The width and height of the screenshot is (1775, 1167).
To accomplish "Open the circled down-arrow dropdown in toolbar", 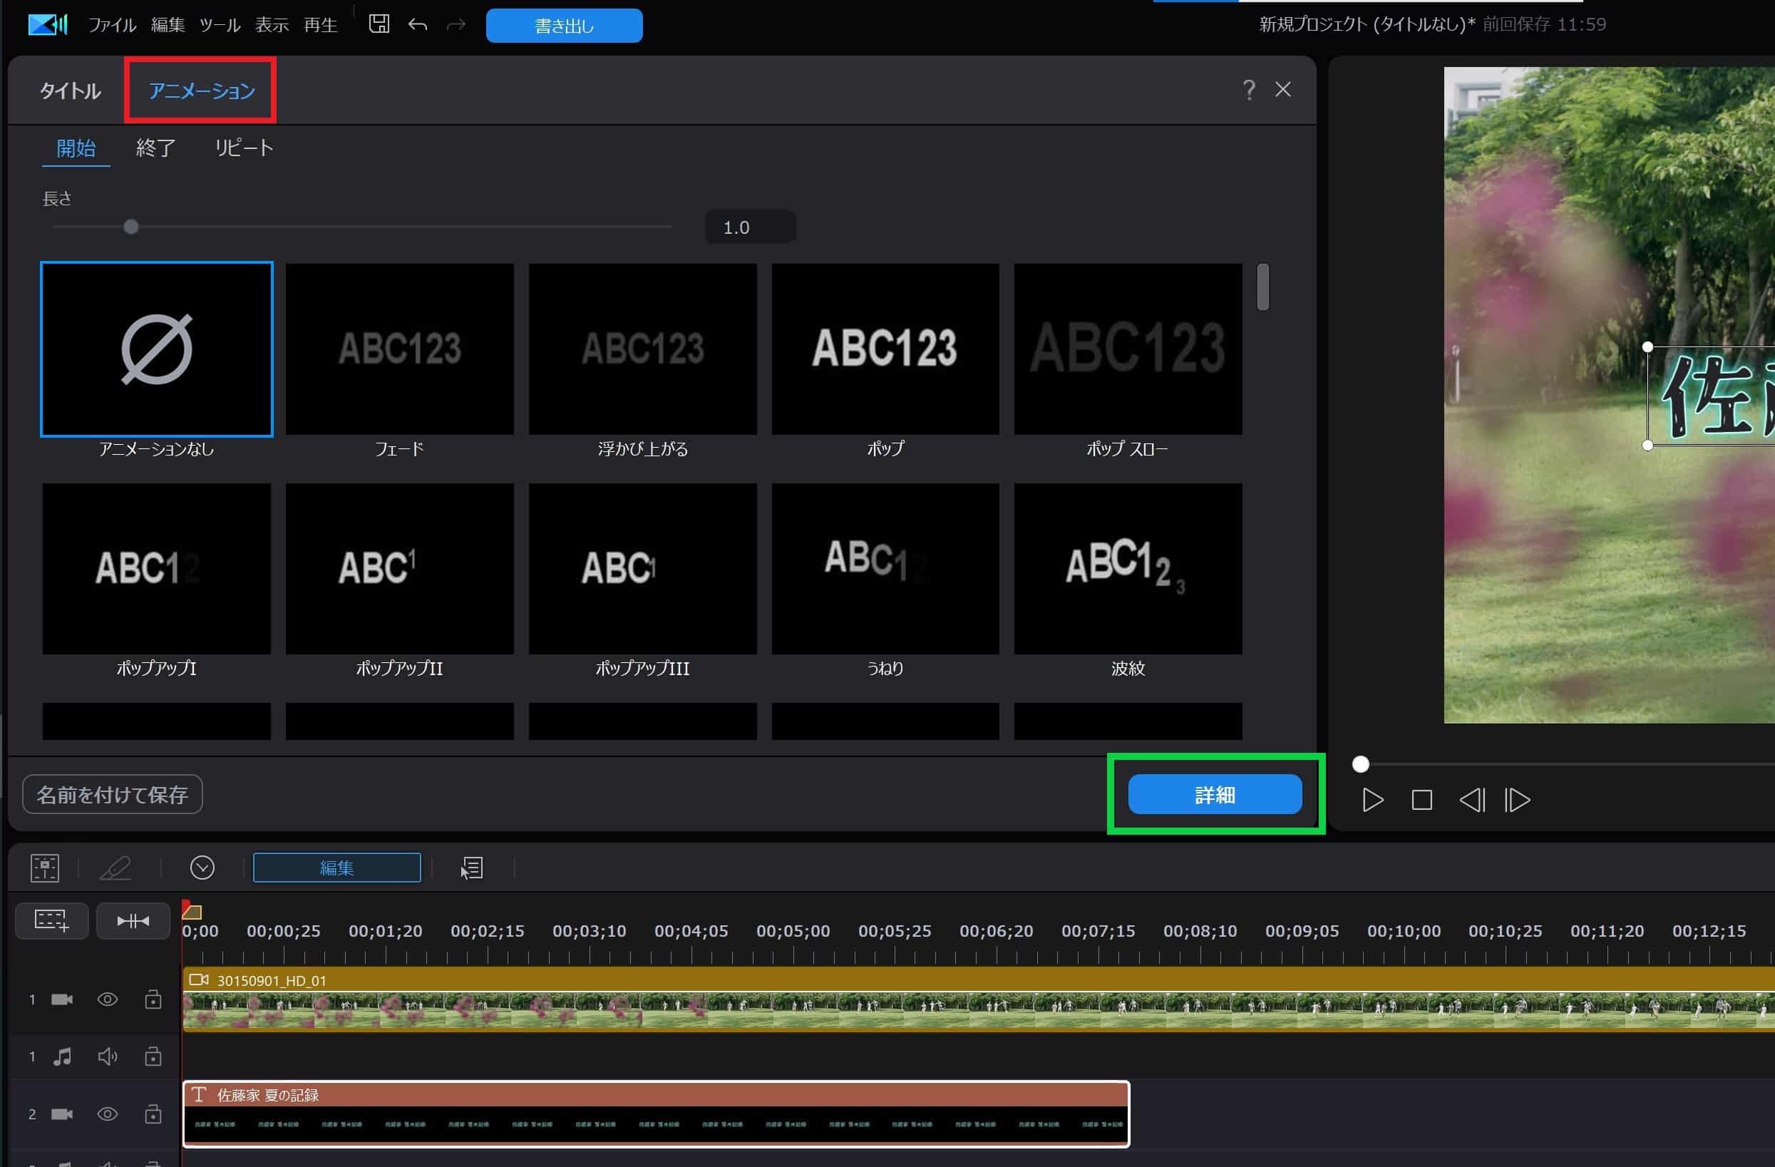I will coord(202,868).
